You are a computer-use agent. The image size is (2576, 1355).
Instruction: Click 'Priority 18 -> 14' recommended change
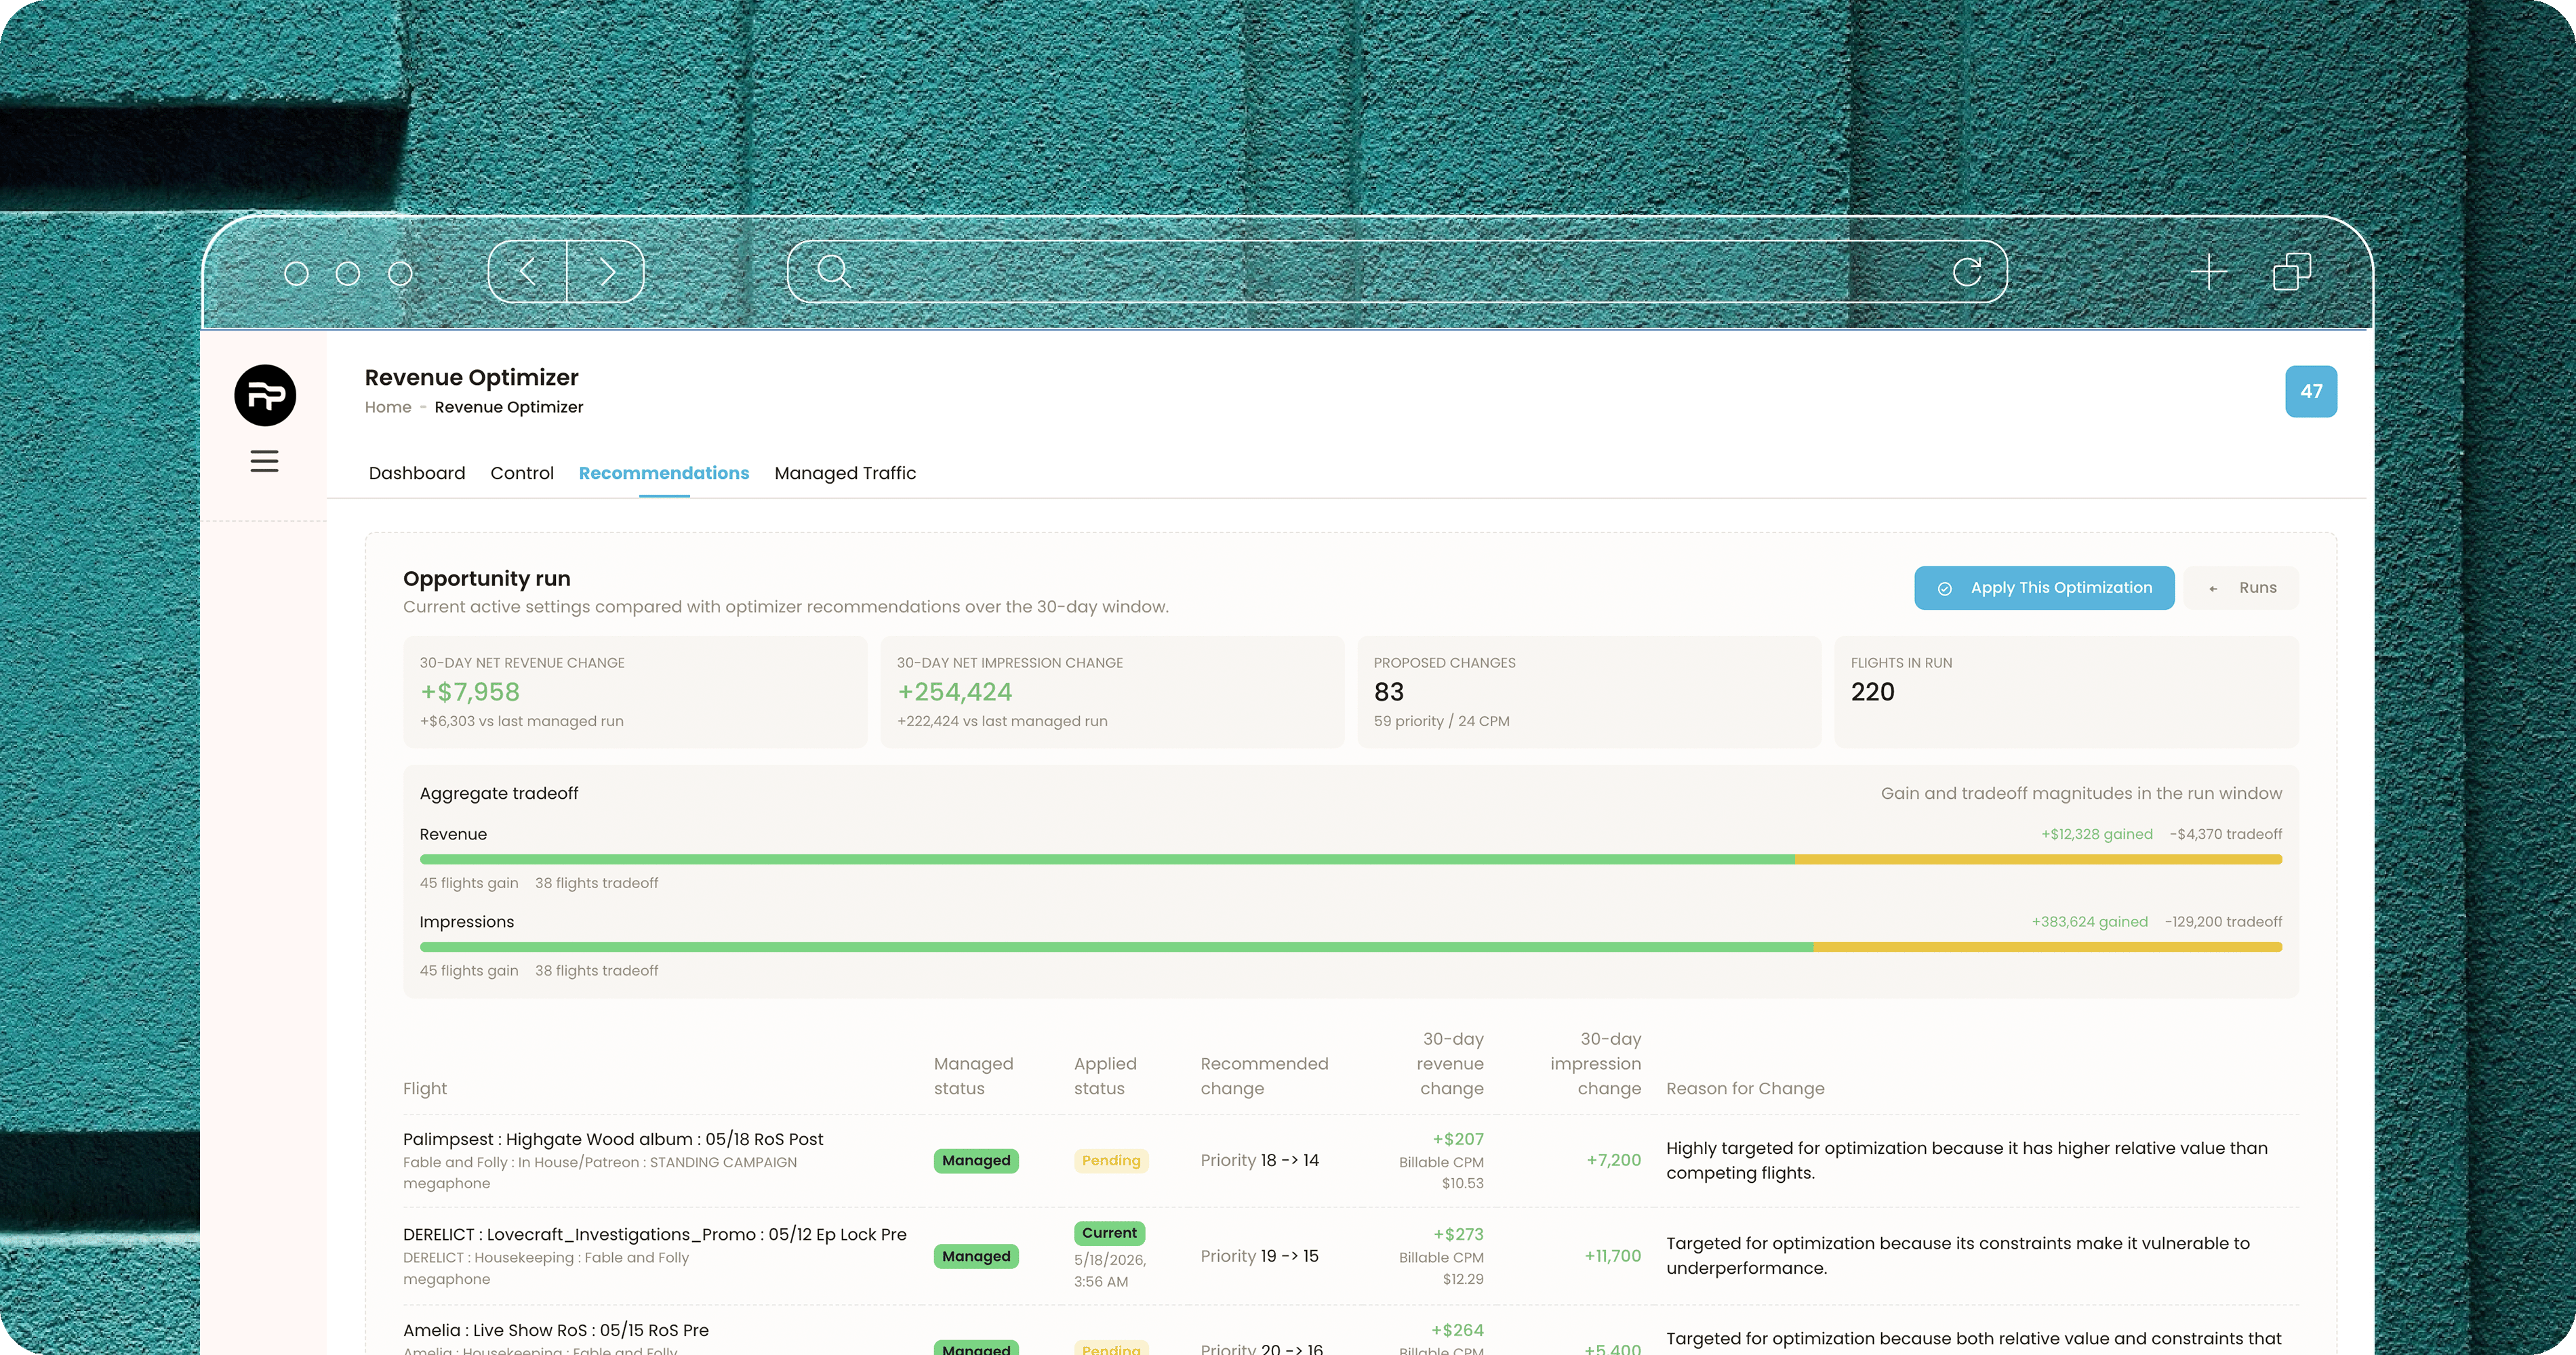[x=1260, y=1160]
